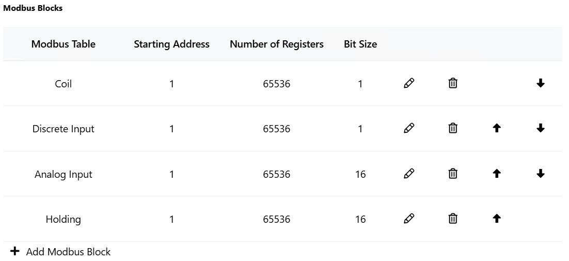The width and height of the screenshot is (569, 261).
Task: Move the Coil block down
Action: [540, 83]
